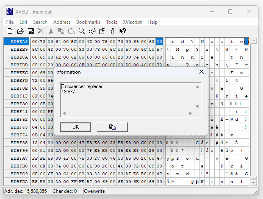Open the Search menu
Image resolution: width=263 pixels, height=199 pixels.
(40, 22)
